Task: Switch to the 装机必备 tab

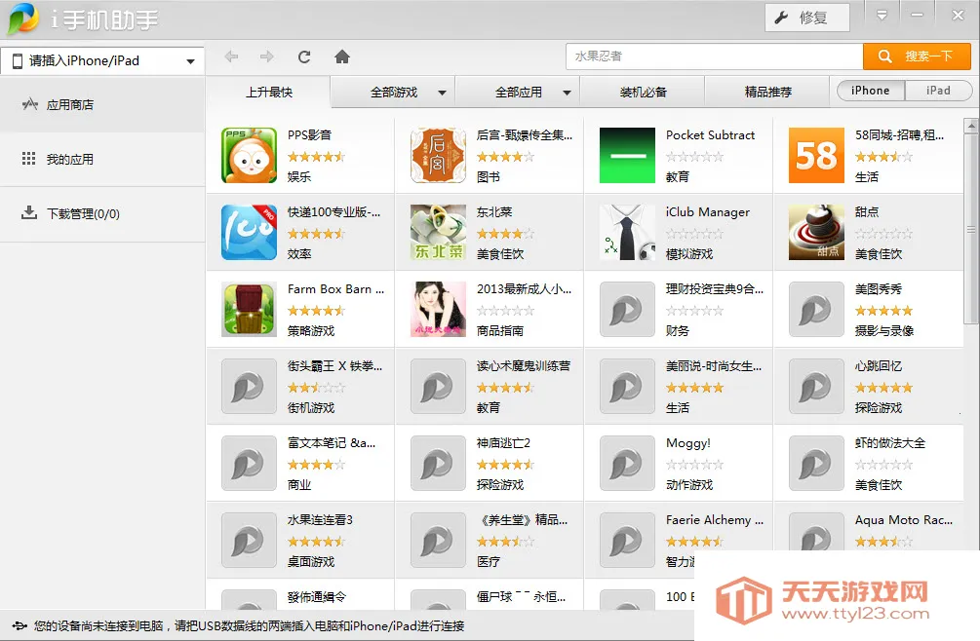Action: tap(643, 93)
